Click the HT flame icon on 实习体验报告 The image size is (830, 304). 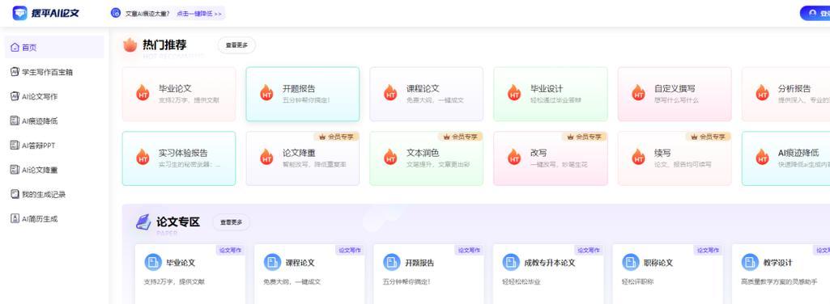(x=143, y=157)
